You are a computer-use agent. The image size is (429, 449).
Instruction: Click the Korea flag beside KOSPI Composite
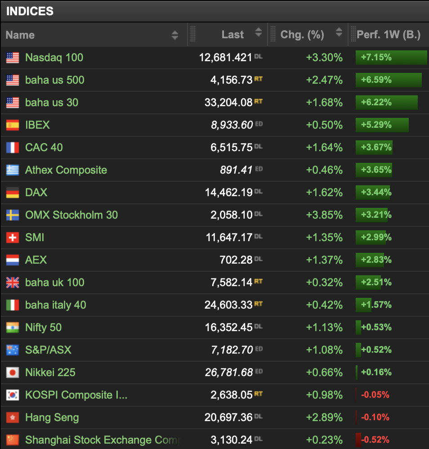(x=13, y=395)
